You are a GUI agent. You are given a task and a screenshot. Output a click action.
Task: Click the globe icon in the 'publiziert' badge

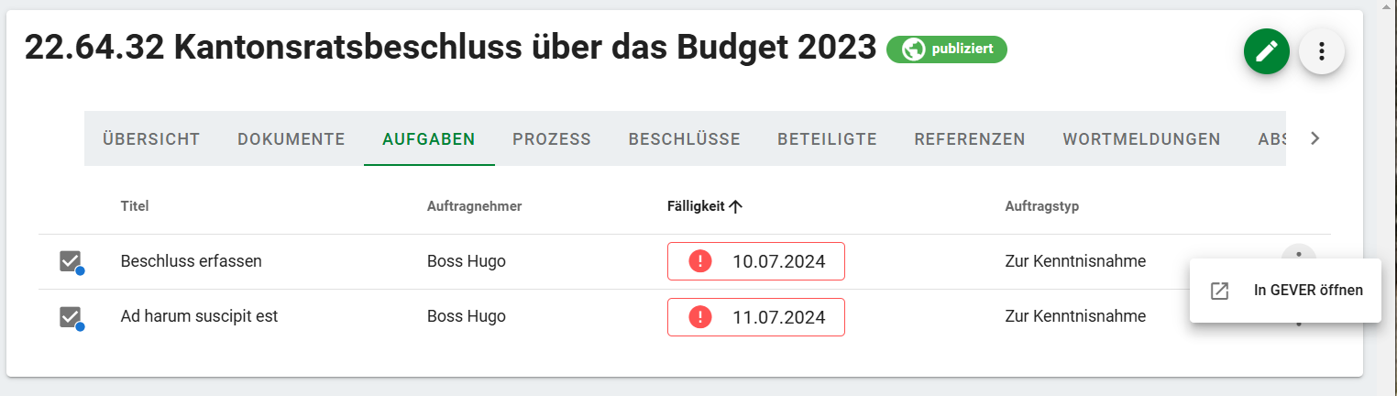912,49
